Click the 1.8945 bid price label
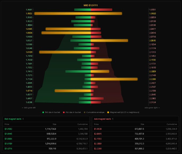This screenshot has height=154, width=182. click(x=29, y=29)
